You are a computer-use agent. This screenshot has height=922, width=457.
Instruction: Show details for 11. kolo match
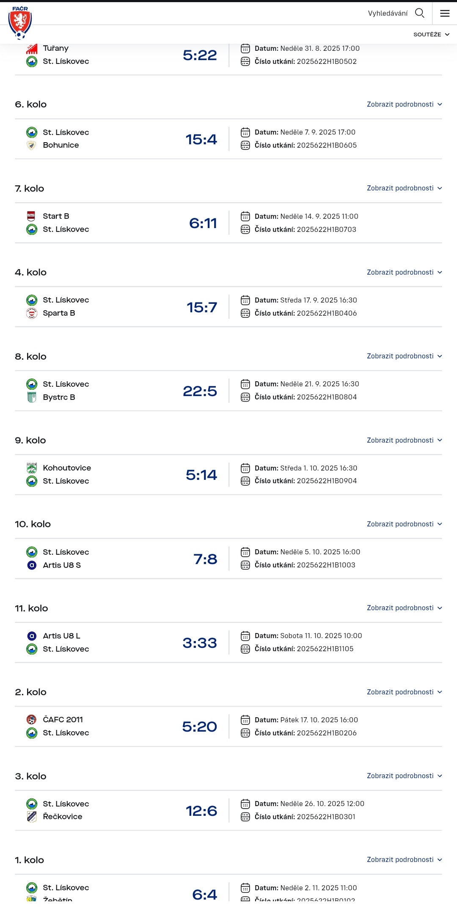[404, 608]
